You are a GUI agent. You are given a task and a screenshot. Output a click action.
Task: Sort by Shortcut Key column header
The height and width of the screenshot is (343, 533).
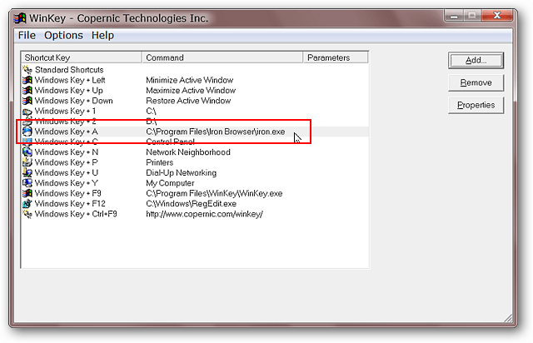82,57
